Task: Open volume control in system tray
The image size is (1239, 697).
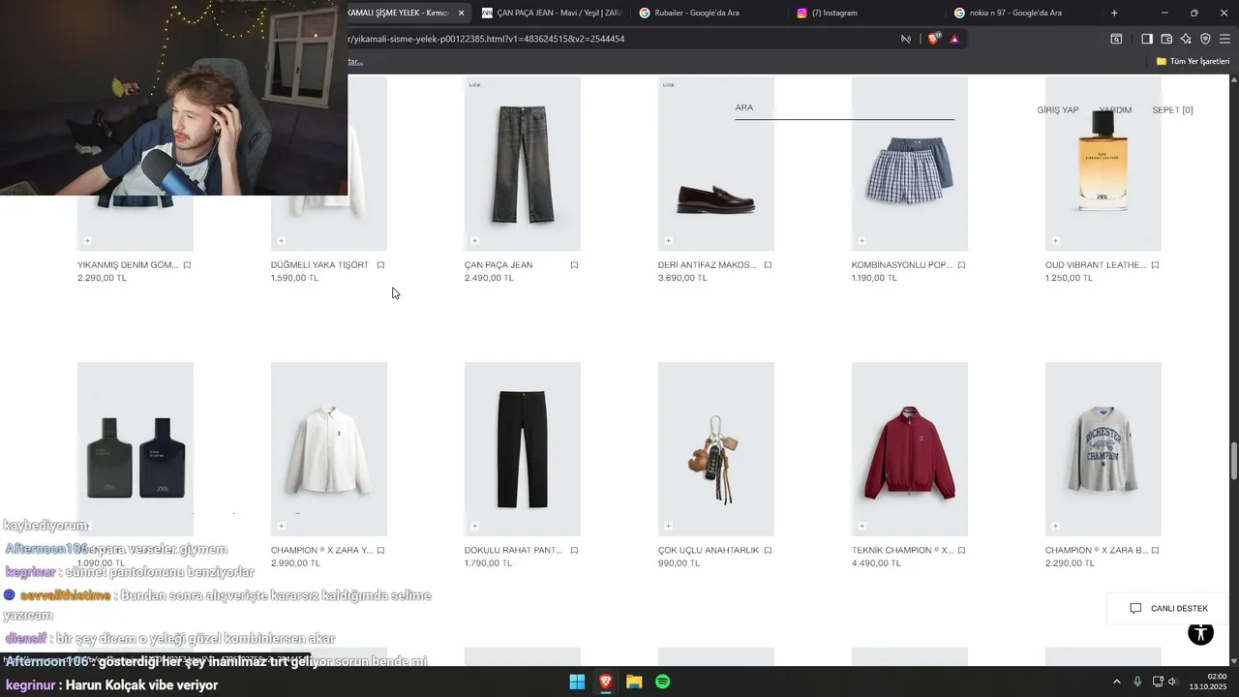Action: 1172,682
